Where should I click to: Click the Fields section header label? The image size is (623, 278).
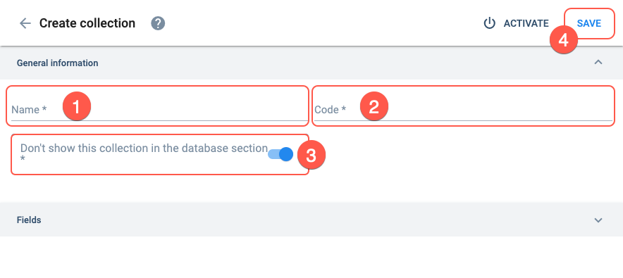point(29,220)
